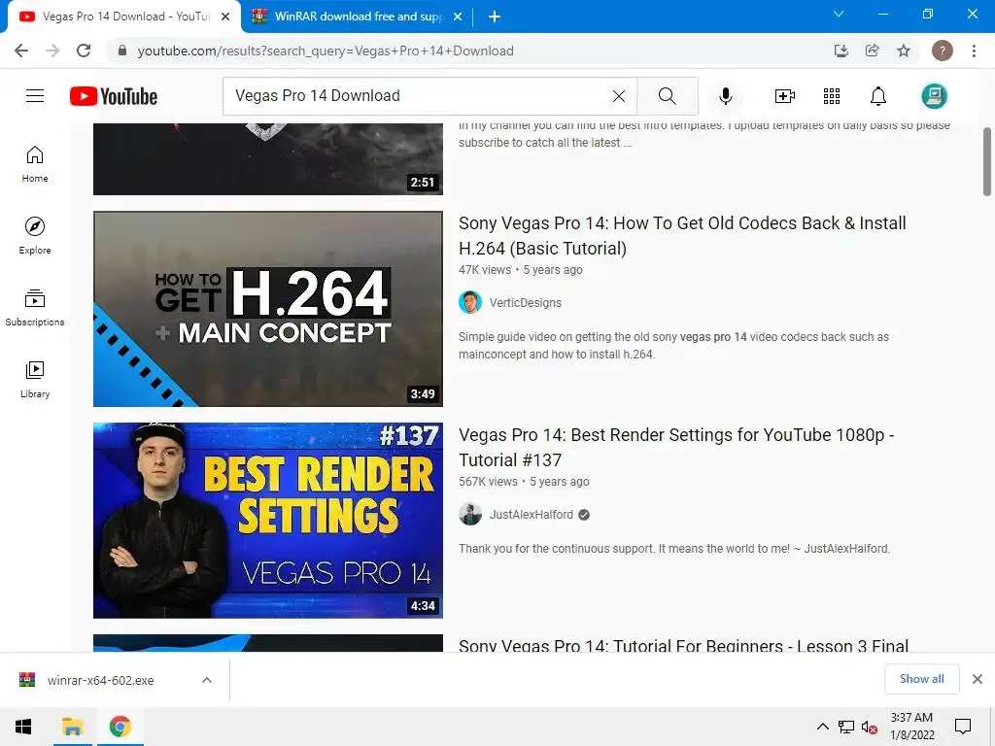This screenshot has height=746, width=995.
Task: Switch to the WinRAR download tab
Action: click(x=357, y=17)
